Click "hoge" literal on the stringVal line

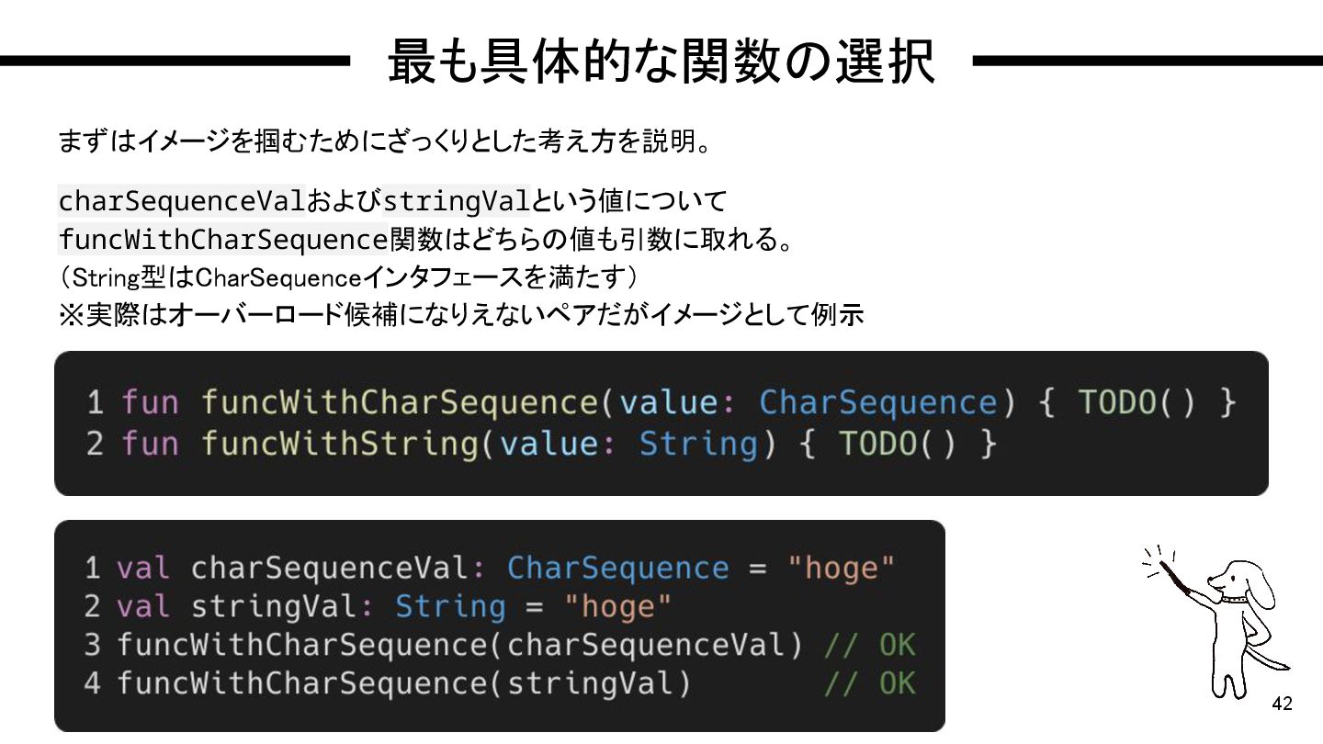pyautogui.click(x=617, y=607)
